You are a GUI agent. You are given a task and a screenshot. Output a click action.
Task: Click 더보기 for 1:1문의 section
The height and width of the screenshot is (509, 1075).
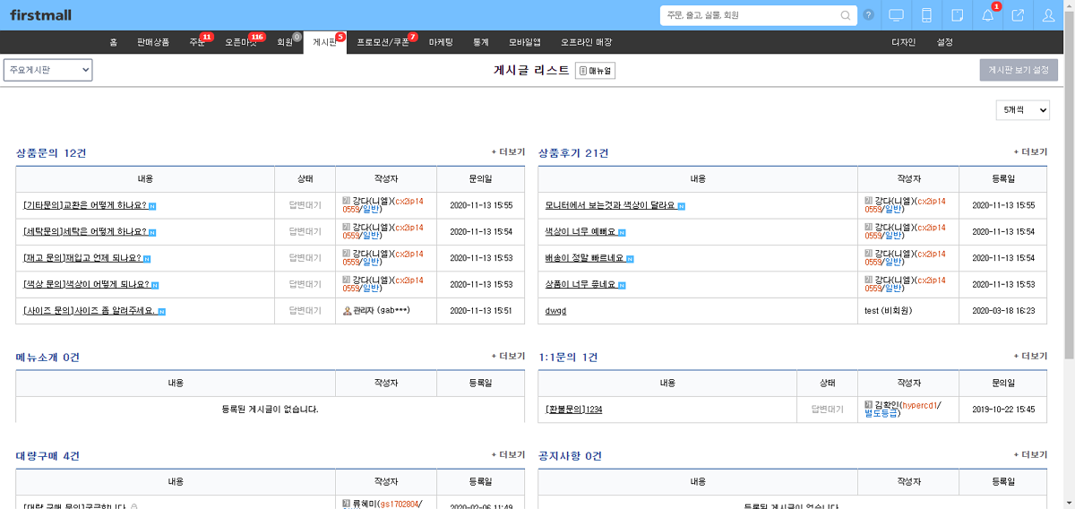click(x=1030, y=356)
